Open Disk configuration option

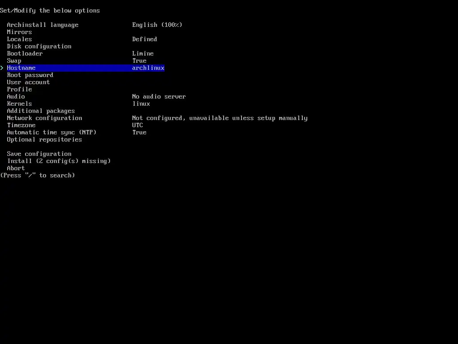(x=39, y=46)
